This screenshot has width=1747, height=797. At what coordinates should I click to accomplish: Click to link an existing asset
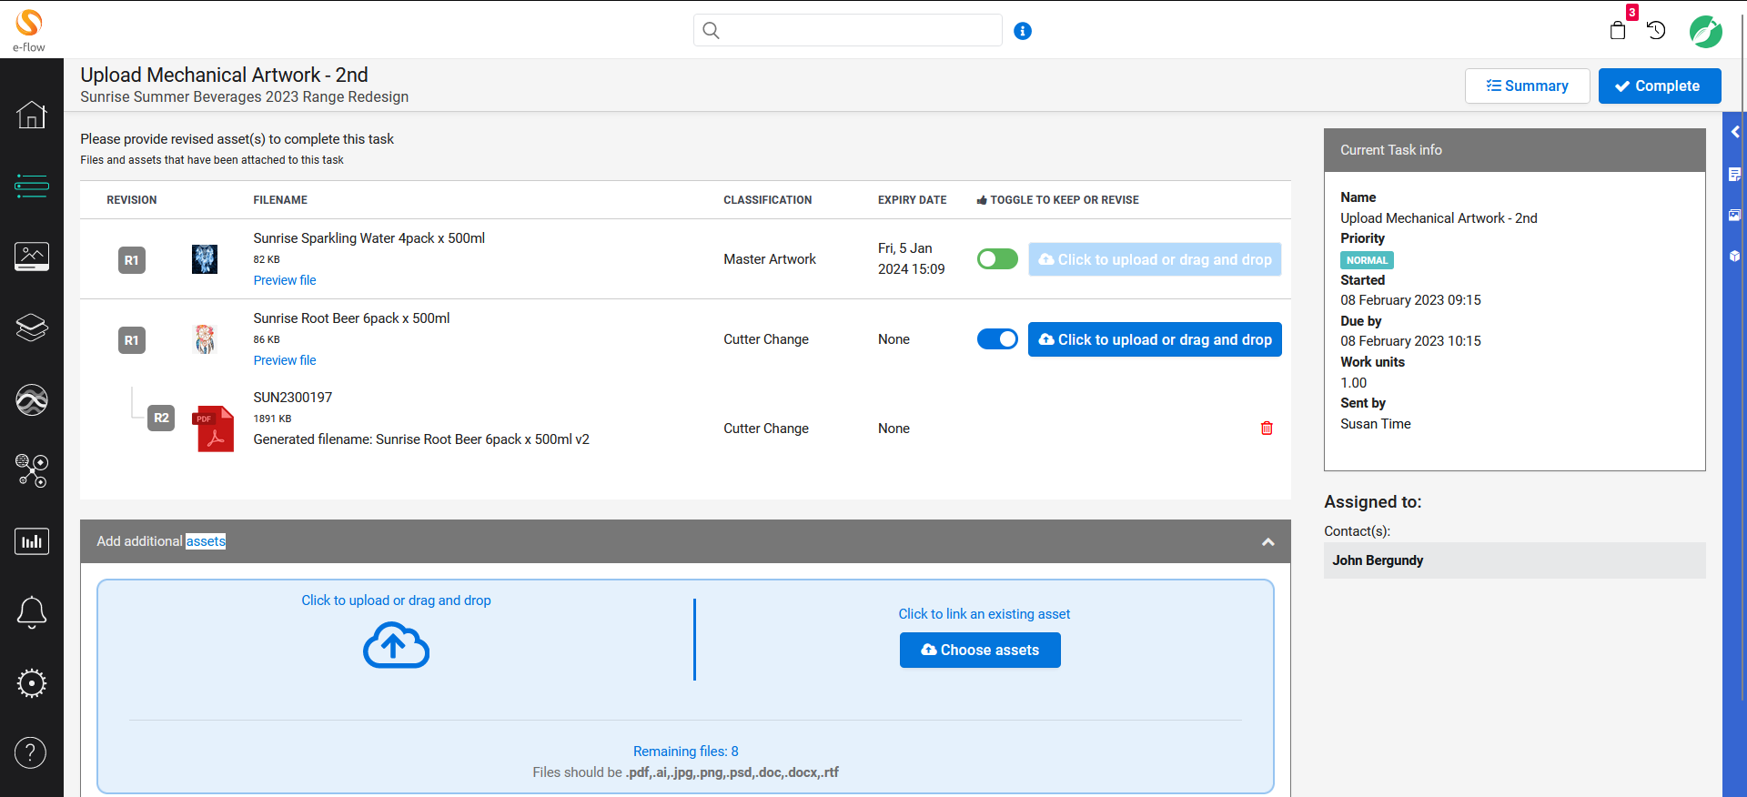[985, 614]
